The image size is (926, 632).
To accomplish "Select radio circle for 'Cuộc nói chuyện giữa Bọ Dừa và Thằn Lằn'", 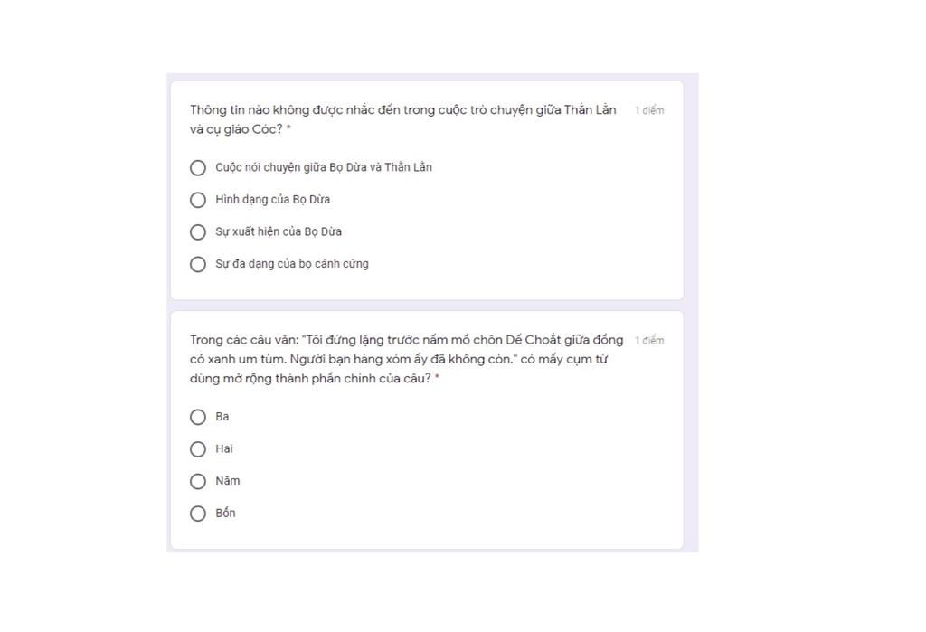I will click(x=198, y=168).
